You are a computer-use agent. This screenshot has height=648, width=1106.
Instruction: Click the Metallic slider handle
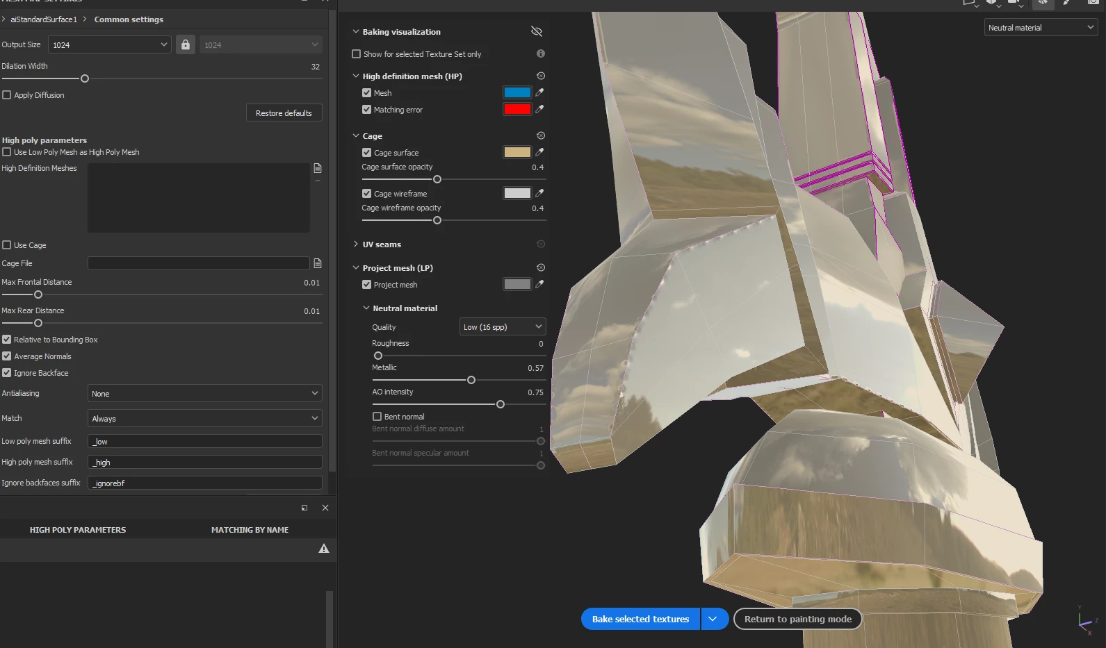(471, 380)
